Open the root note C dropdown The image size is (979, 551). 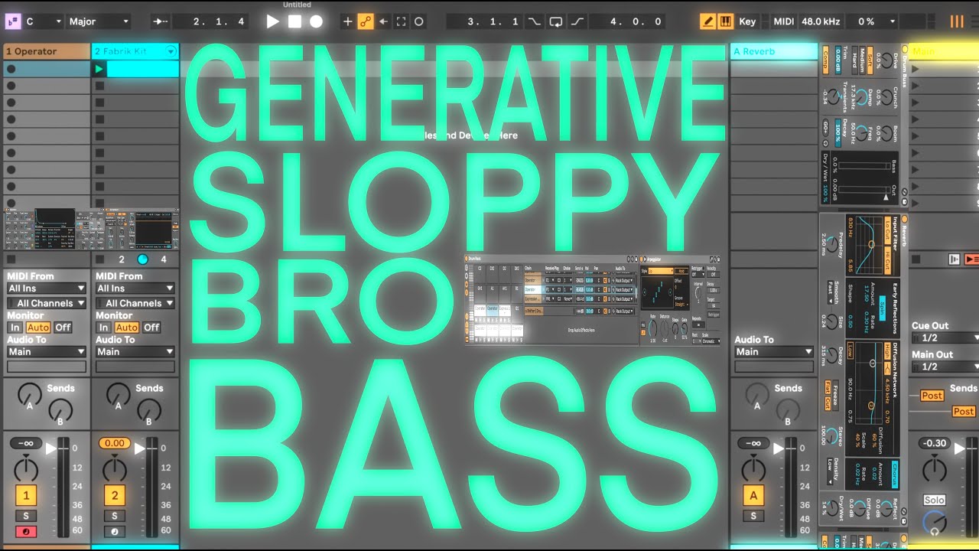point(44,21)
